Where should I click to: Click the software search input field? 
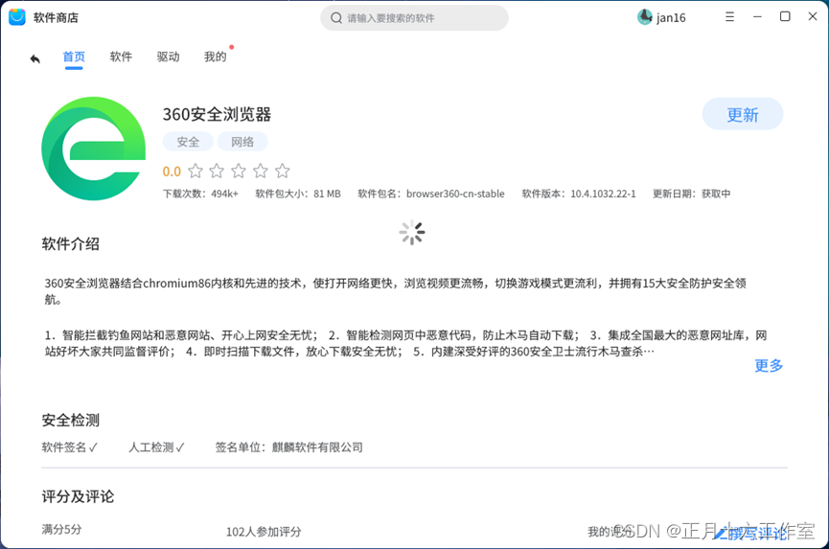414,18
